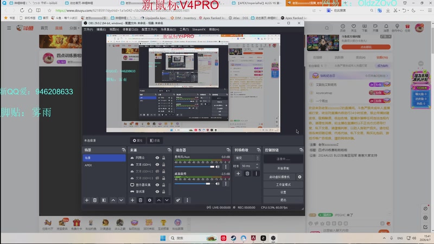Viewport: 434px width, 244px height.
Task: Open OBS 编辑(E) menu
Action: [101, 29]
